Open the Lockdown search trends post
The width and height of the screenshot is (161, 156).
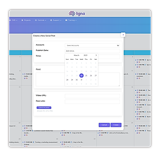(44, 131)
